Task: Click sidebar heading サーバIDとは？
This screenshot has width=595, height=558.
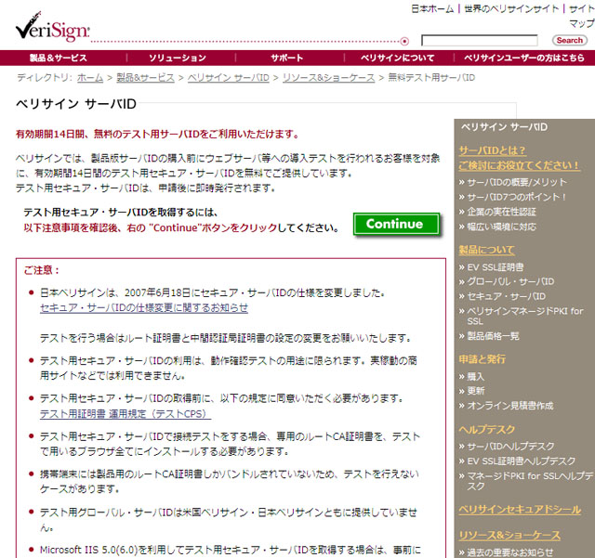Action: (x=492, y=150)
